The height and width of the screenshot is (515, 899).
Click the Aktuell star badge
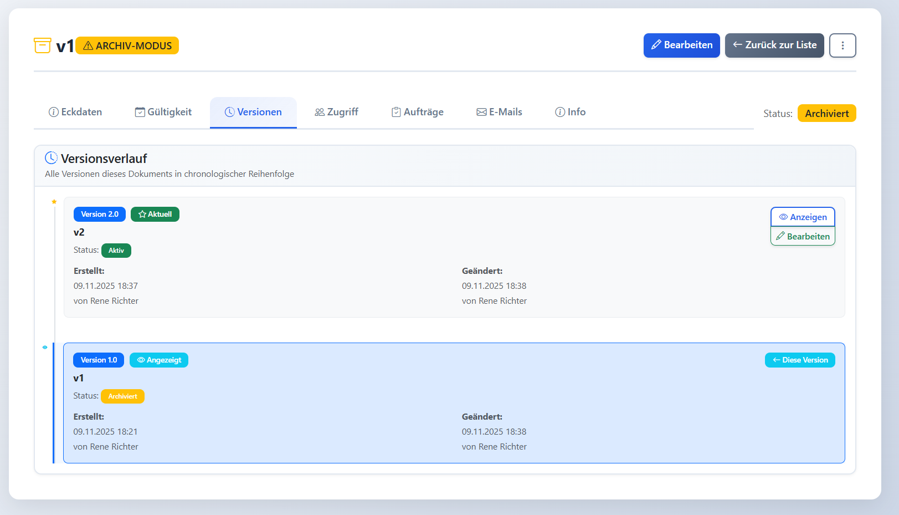[x=155, y=215]
